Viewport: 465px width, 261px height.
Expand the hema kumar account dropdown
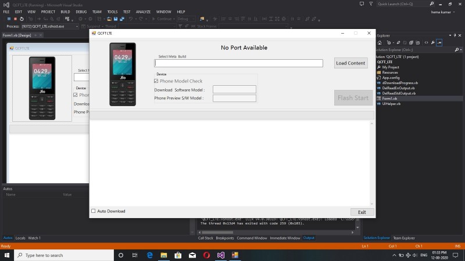coord(454,12)
